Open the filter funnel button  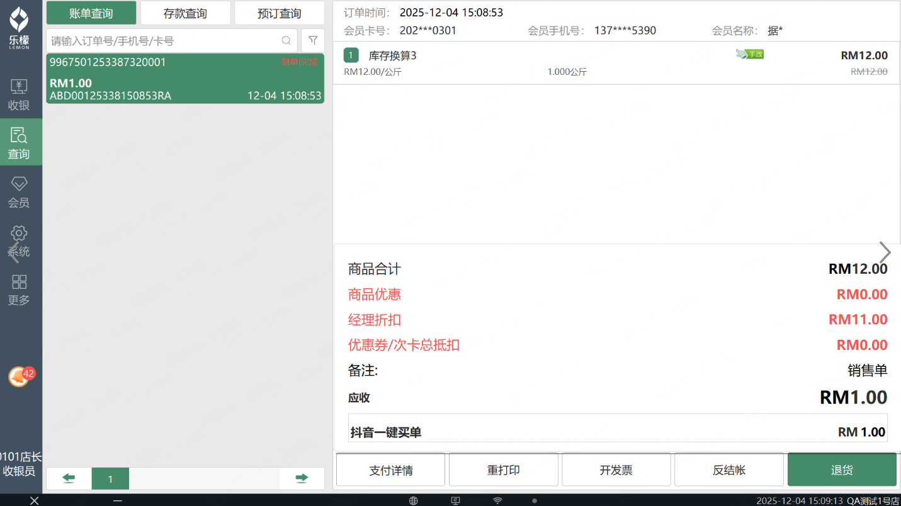313,41
